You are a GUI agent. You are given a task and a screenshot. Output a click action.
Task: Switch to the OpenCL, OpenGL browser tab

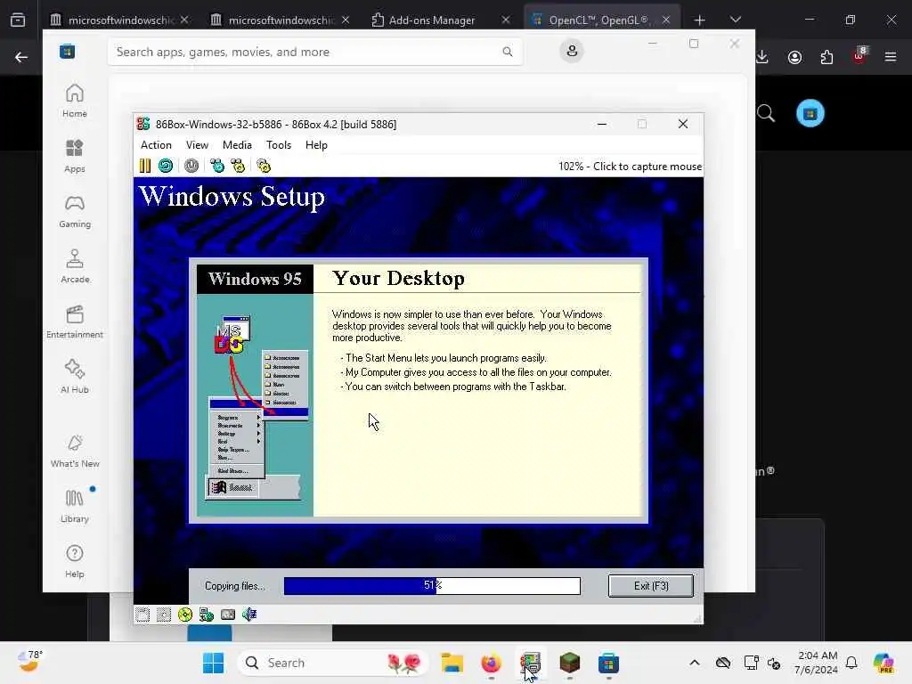click(601, 20)
